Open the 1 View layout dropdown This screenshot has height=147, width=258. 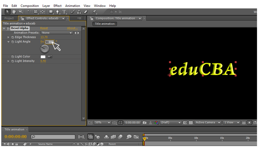pos(231,122)
